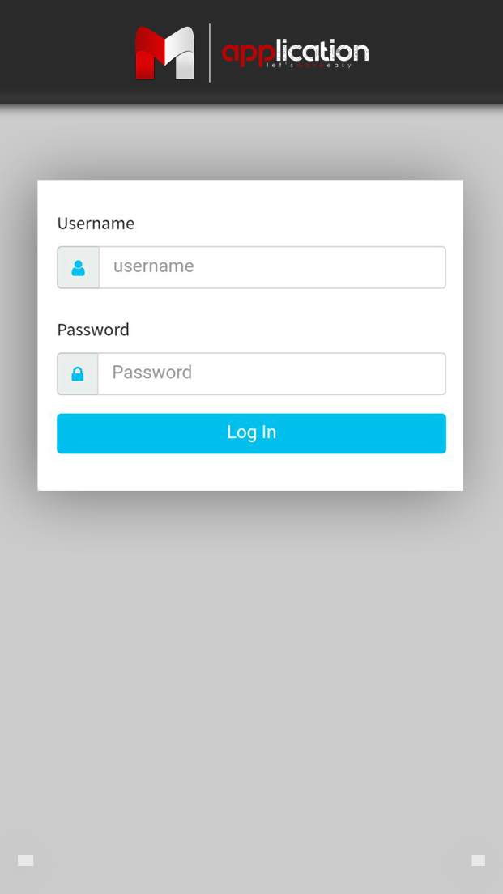The width and height of the screenshot is (503, 894).
Task: Focus the username text field
Action: point(272,267)
